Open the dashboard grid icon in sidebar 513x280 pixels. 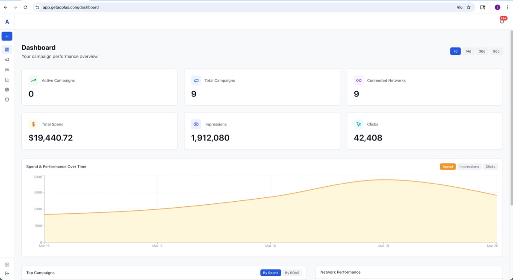tap(7, 50)
